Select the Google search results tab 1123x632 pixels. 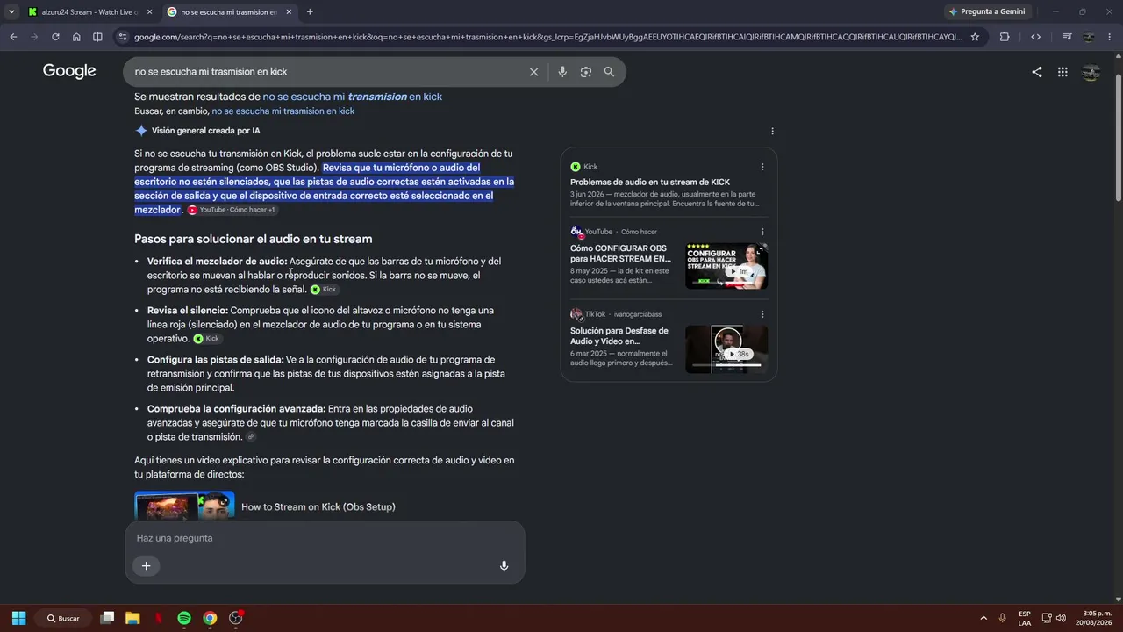pyautogui.click(x=228, y=12)
